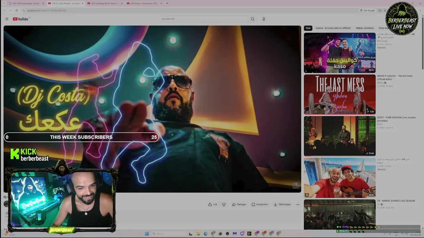Image resolution: width=424 pixels, height=238 pixels.
Task: Open the thumbnail of two men in red shirts
Action: (x=340, y=178)
